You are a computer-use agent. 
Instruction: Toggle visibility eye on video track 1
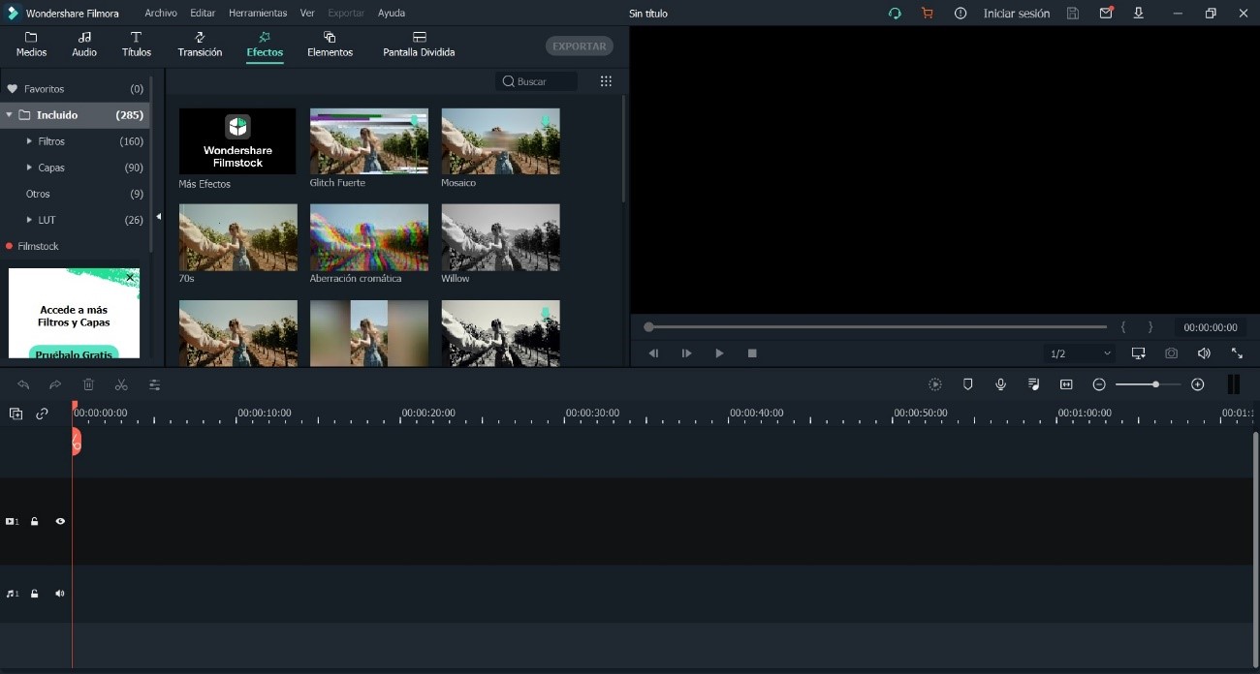click(x=60, y=521)
